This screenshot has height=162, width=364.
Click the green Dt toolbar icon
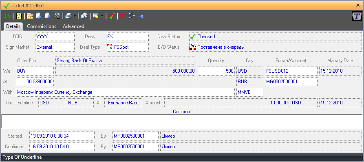click(8, 16)
